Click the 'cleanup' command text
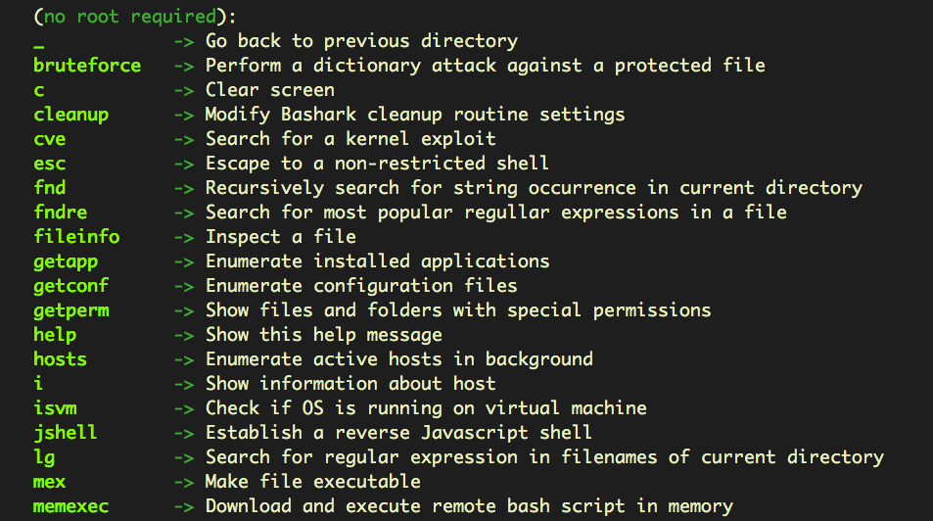The width and height of the screenshot is (933, 521). [70, 115]
